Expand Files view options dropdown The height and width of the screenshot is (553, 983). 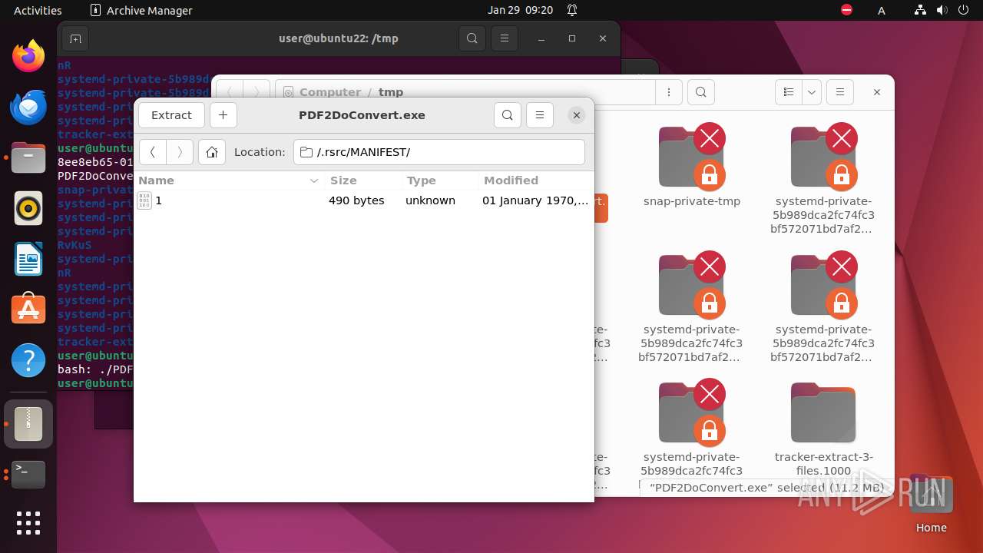[812, 92]
